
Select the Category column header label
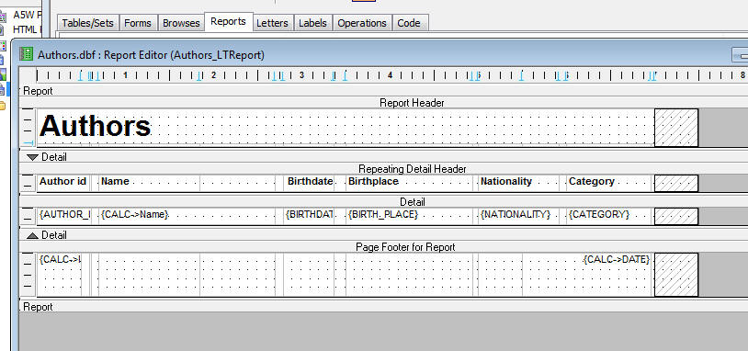pyautogui.click(x=592, y=181)
